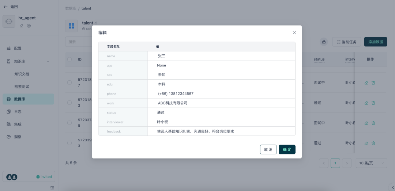The image size is (395, 191).
Task: Click the 当前任务 button
Action: [x=347, y=42]
